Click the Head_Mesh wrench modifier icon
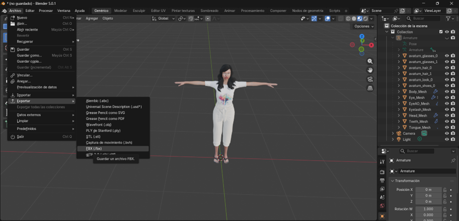459x221 pixels. point(435,115)
